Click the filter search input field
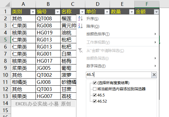The height and width of the screenshot is (117, 169). pos(119,75)
